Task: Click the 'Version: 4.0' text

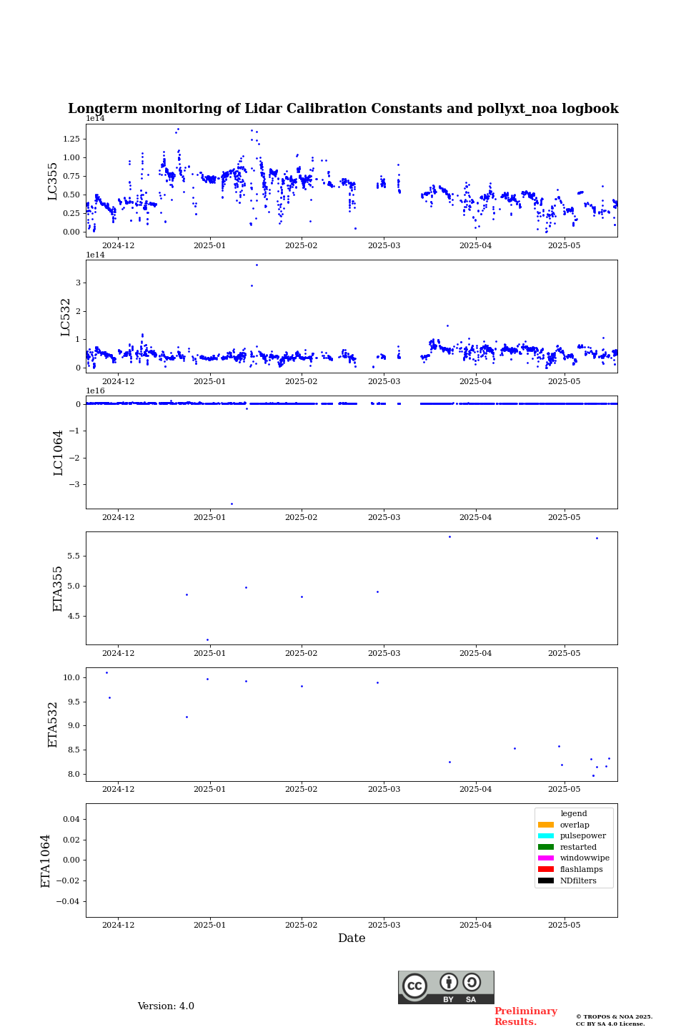Action: point(166,1006)
